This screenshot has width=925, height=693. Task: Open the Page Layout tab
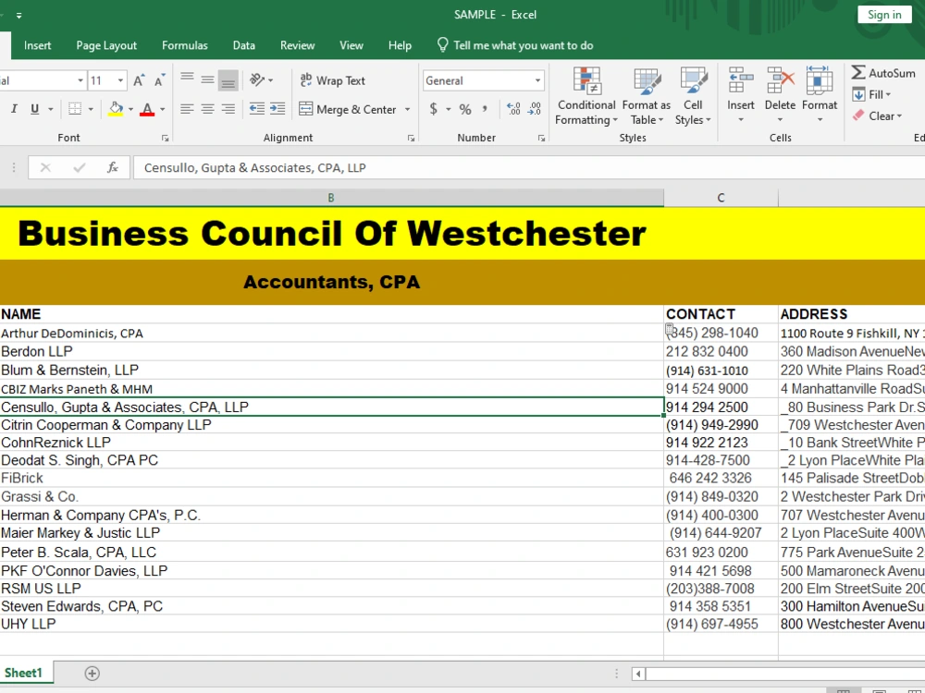[106, 45]
